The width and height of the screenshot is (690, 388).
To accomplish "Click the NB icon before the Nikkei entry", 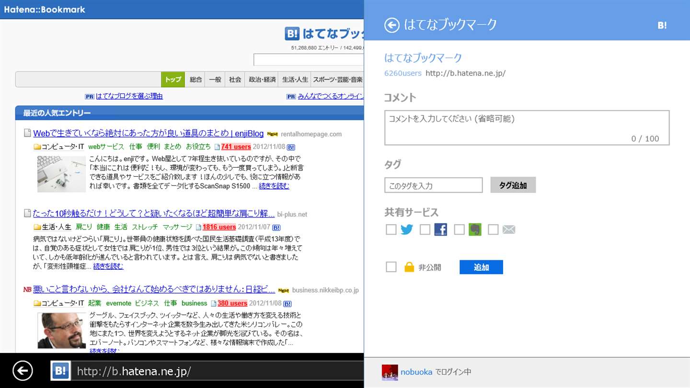I will pos(27,289).
